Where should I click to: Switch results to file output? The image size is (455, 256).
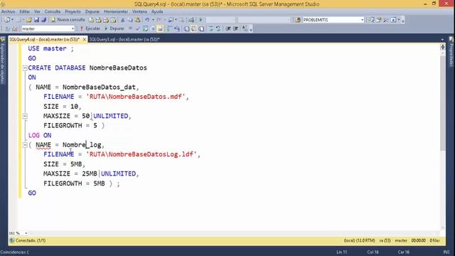pyautogui.click(x=201, y=28)
